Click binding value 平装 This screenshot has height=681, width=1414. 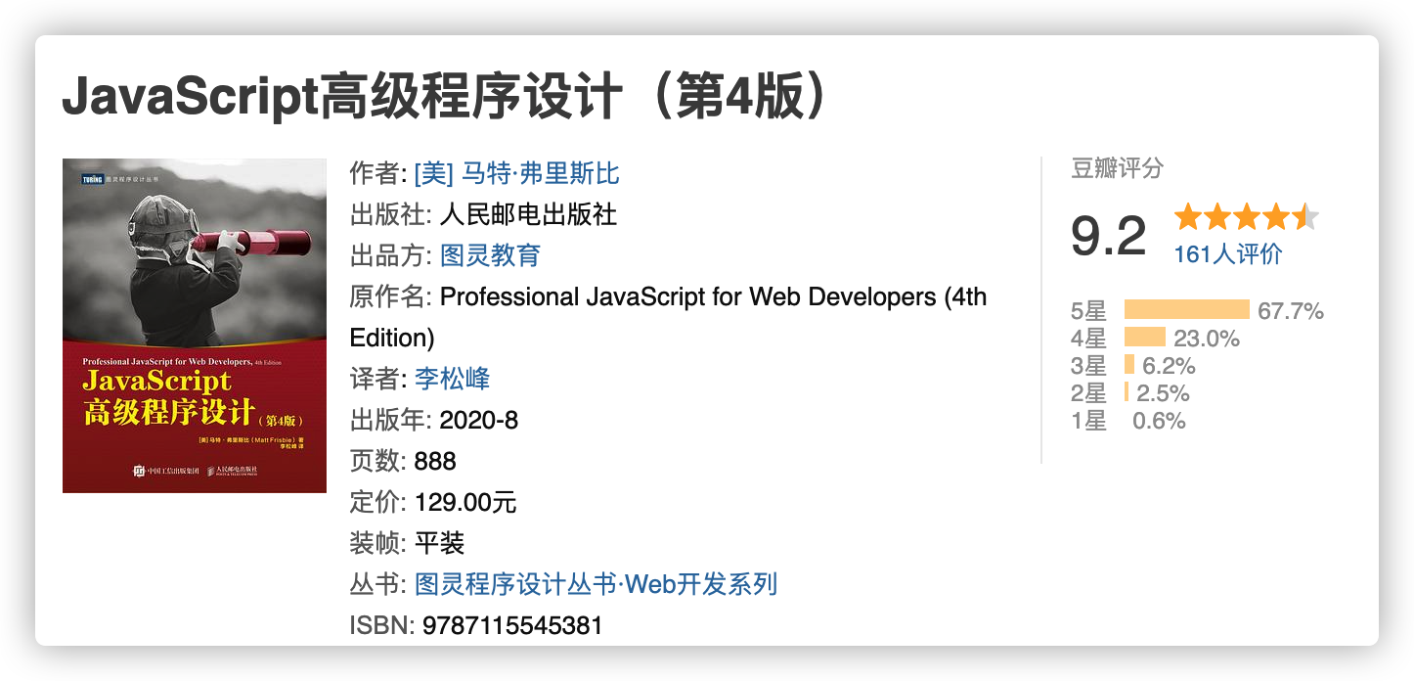coord(439,543)
